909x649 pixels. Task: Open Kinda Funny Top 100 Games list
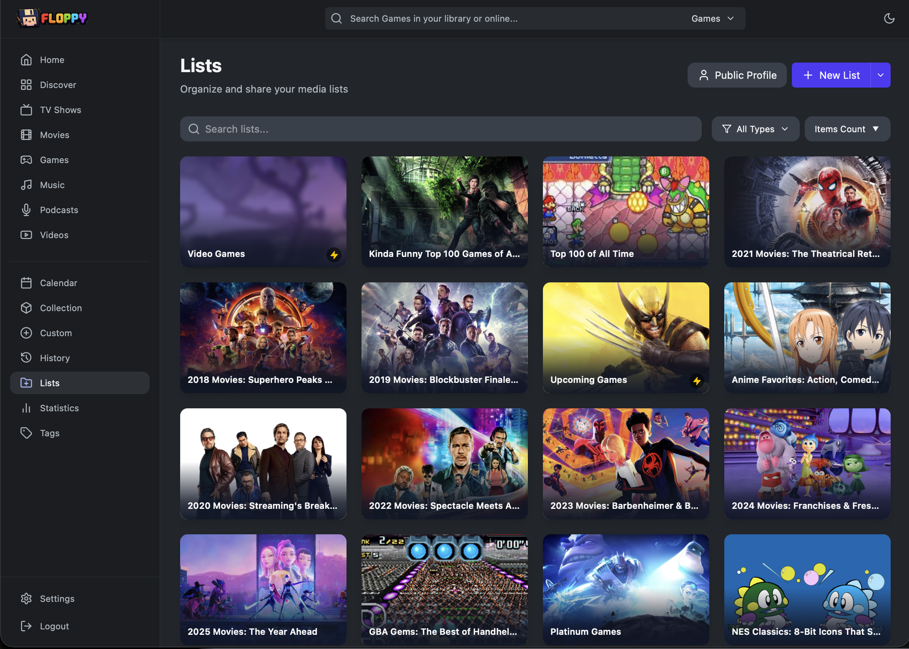point(445,212)
